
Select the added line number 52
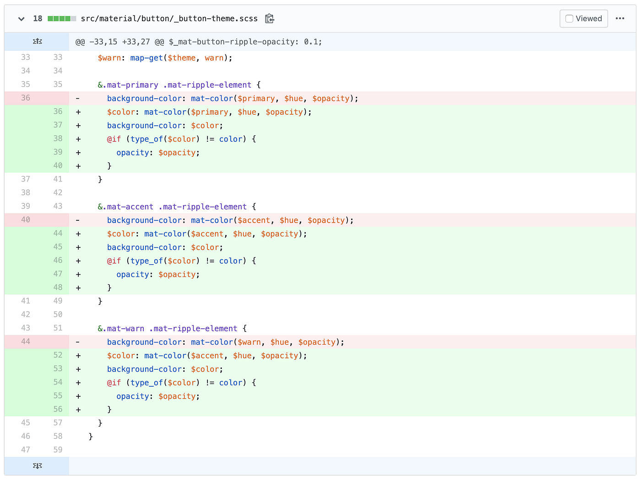[x=58, y=355]
